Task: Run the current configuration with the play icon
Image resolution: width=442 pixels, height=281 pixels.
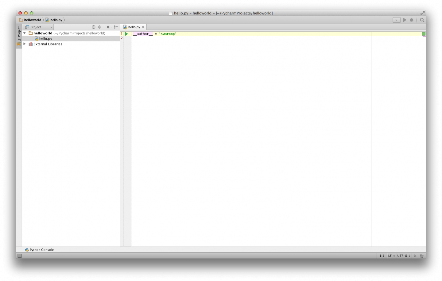Action: [405, 20]
